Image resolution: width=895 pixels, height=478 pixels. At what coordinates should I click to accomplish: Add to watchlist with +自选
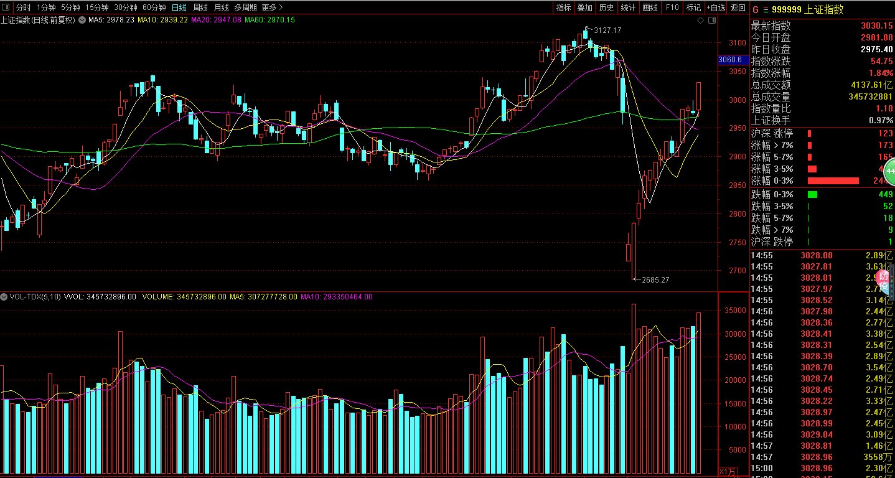point(716,7)
